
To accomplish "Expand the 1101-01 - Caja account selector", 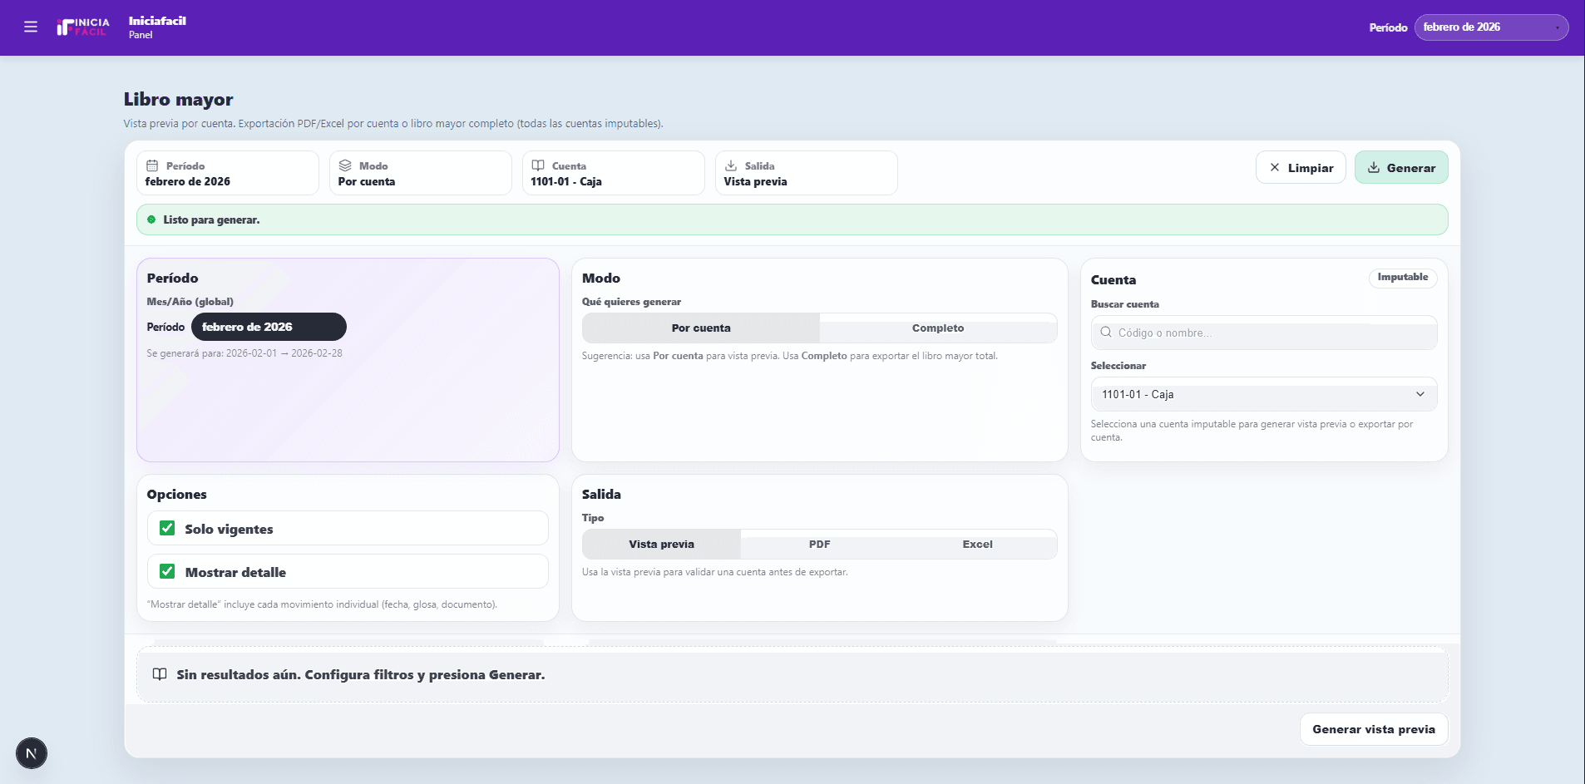I will (1263, 395).
